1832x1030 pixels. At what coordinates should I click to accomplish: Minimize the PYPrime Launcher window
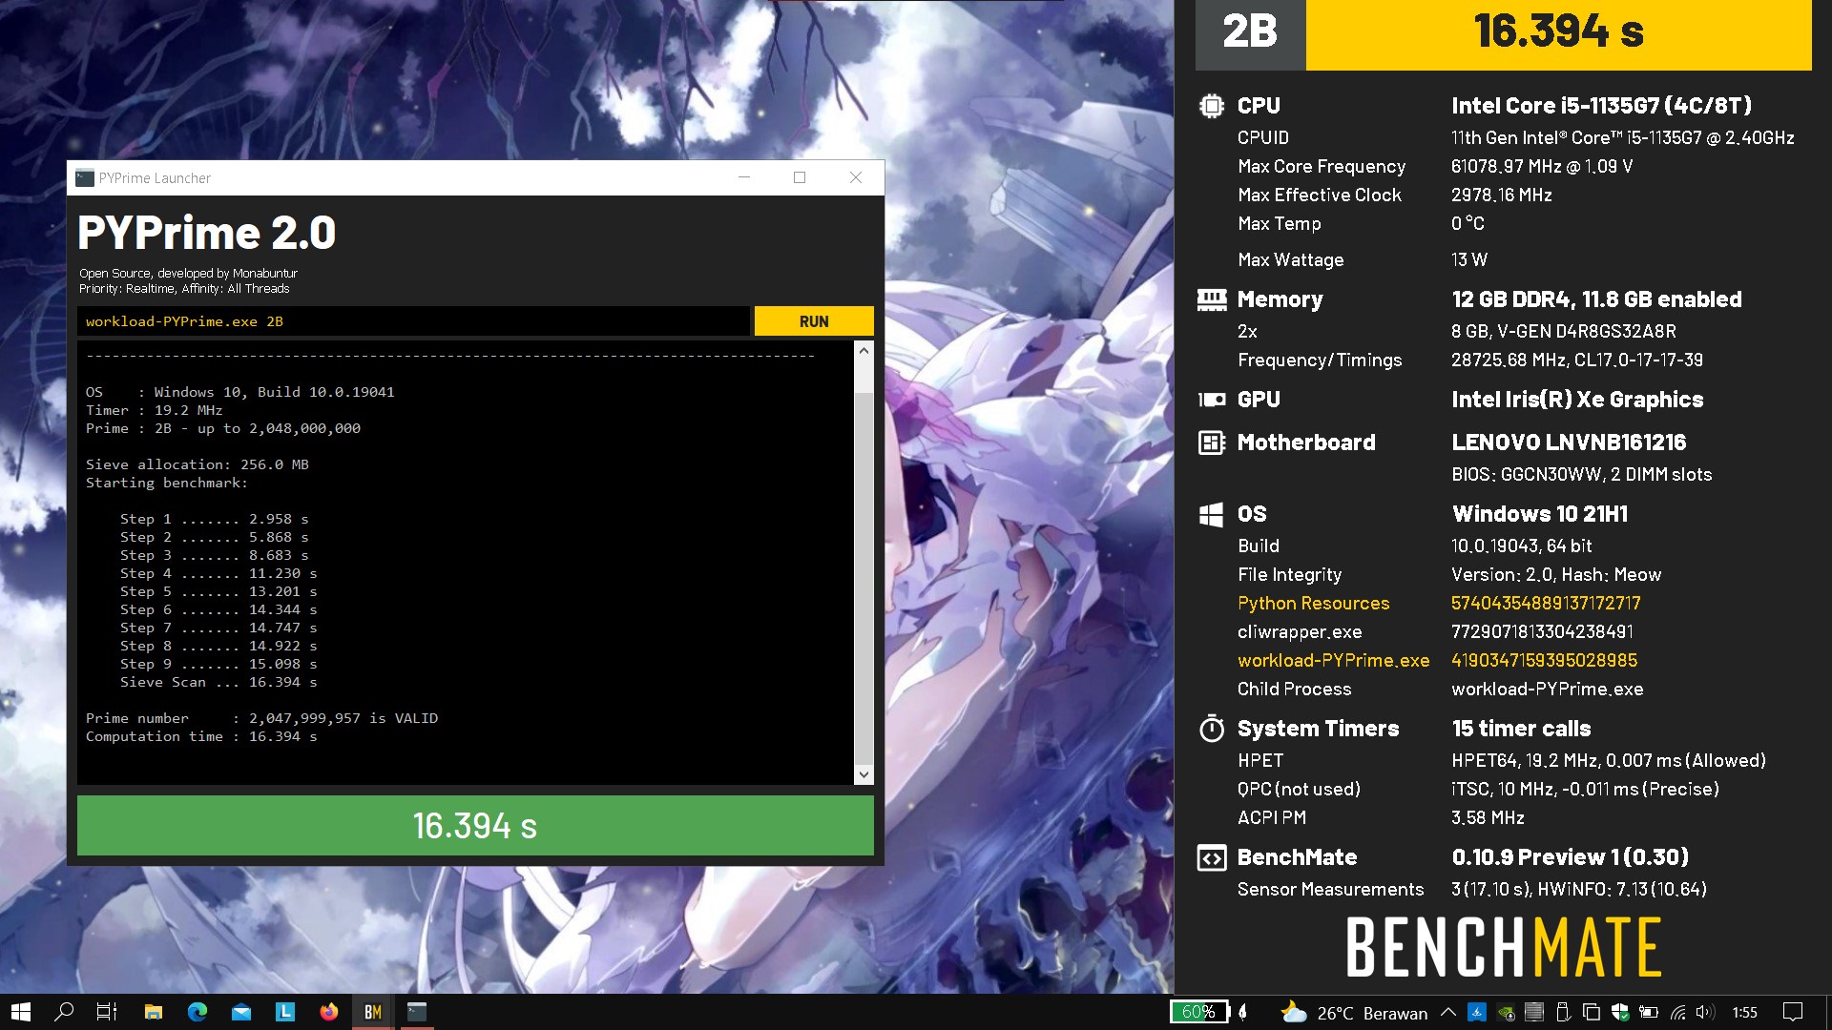click(744, 177)
